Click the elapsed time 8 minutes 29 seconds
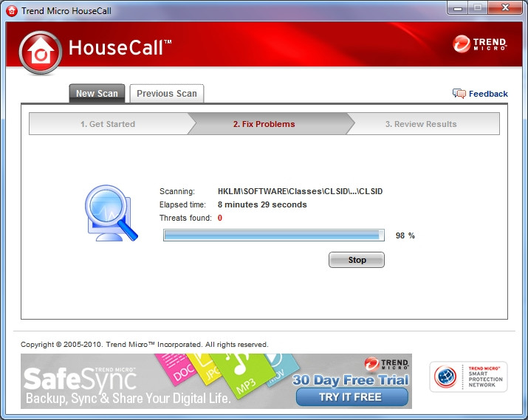This screenshot has height=420, width=528. coord(262,204)
